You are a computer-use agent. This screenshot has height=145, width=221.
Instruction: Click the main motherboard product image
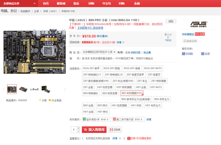pos(35,51)
